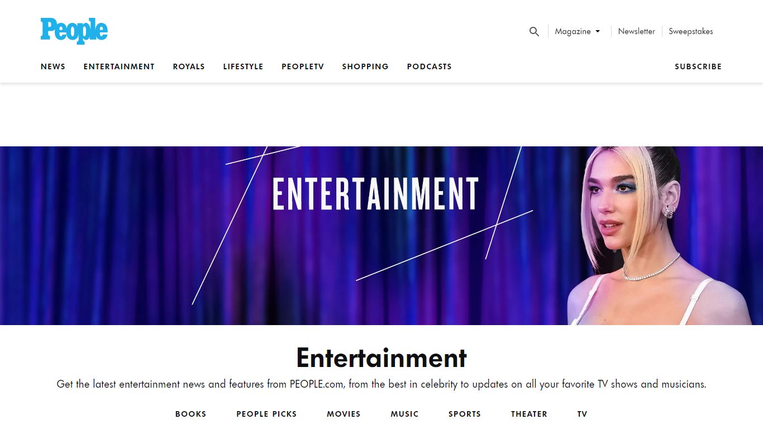Visit the Sweepstakes link
The image size is (763, 429).
[x=691, y=31]
